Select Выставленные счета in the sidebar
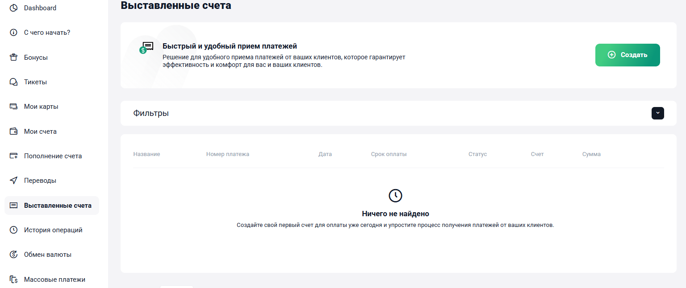686x288 pixels. 52,206
